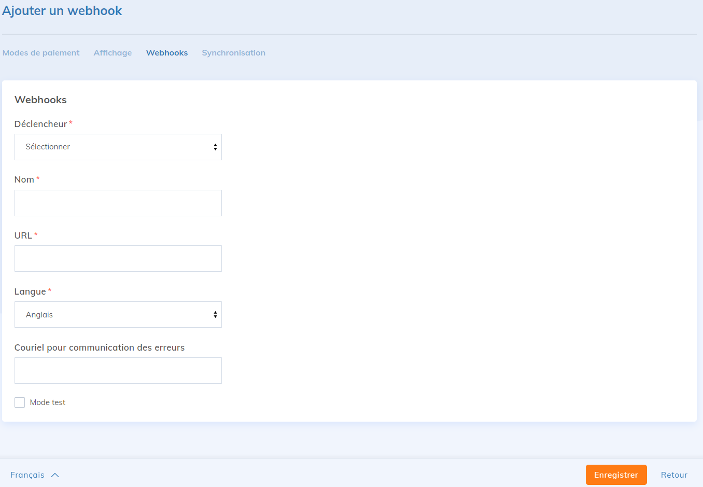Open the Modes de paiement tab
Viewport: 703px width, 487px height.
41,53
